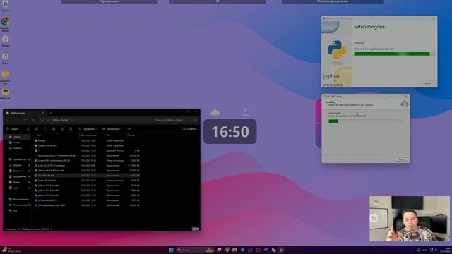Expand Этот компьютер tree node
452x254 pixels.
pyautogui.click(x=6, y=199)
